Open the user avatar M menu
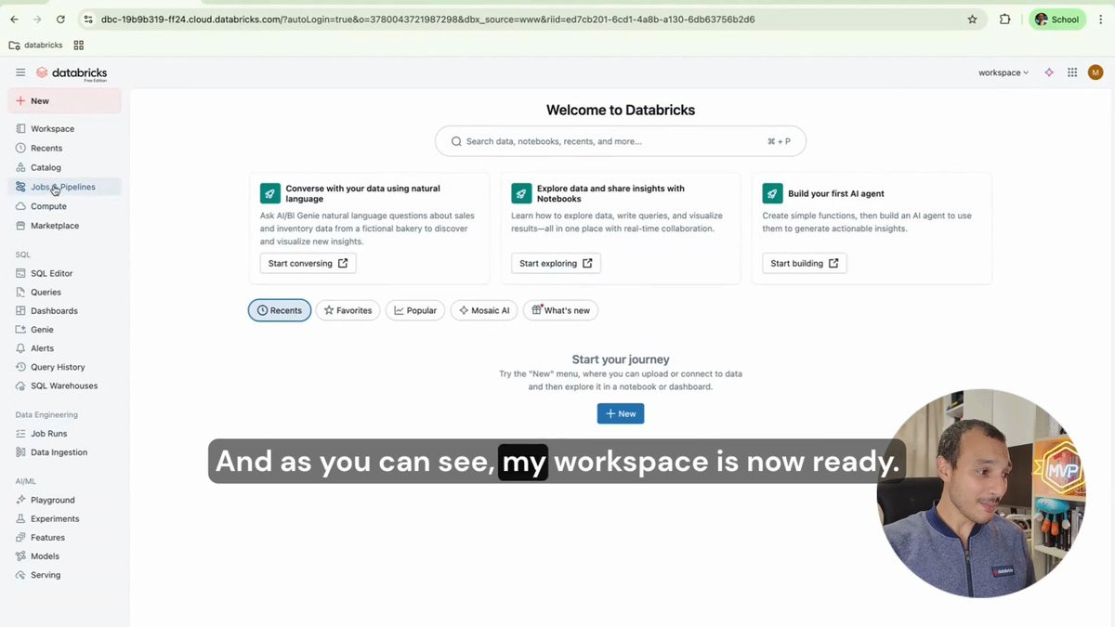This screenshot has height=627, width=1115. pos(1095,72)
